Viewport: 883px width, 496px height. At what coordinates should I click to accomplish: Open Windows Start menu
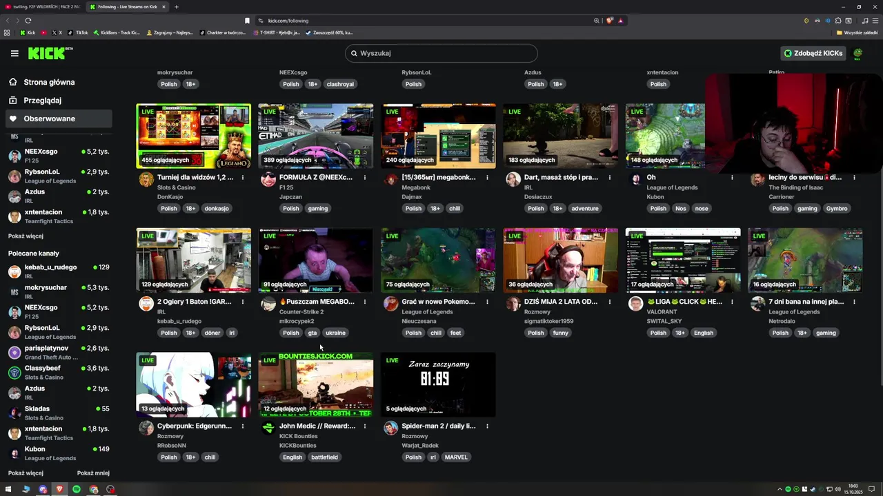(x=8, y=489)
